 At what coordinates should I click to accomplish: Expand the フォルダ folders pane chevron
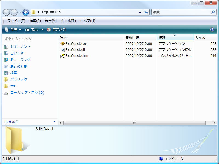tap(54, 122)
